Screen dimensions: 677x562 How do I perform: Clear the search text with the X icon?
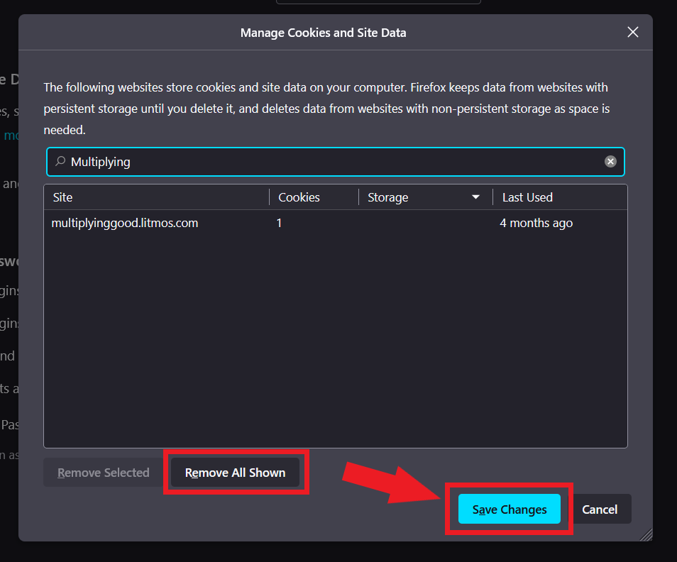click(x=610, y=162)
